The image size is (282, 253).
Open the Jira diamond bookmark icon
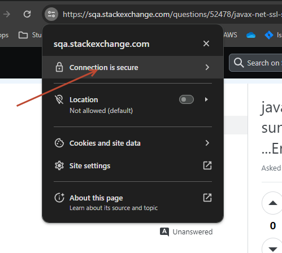point(269,35)
